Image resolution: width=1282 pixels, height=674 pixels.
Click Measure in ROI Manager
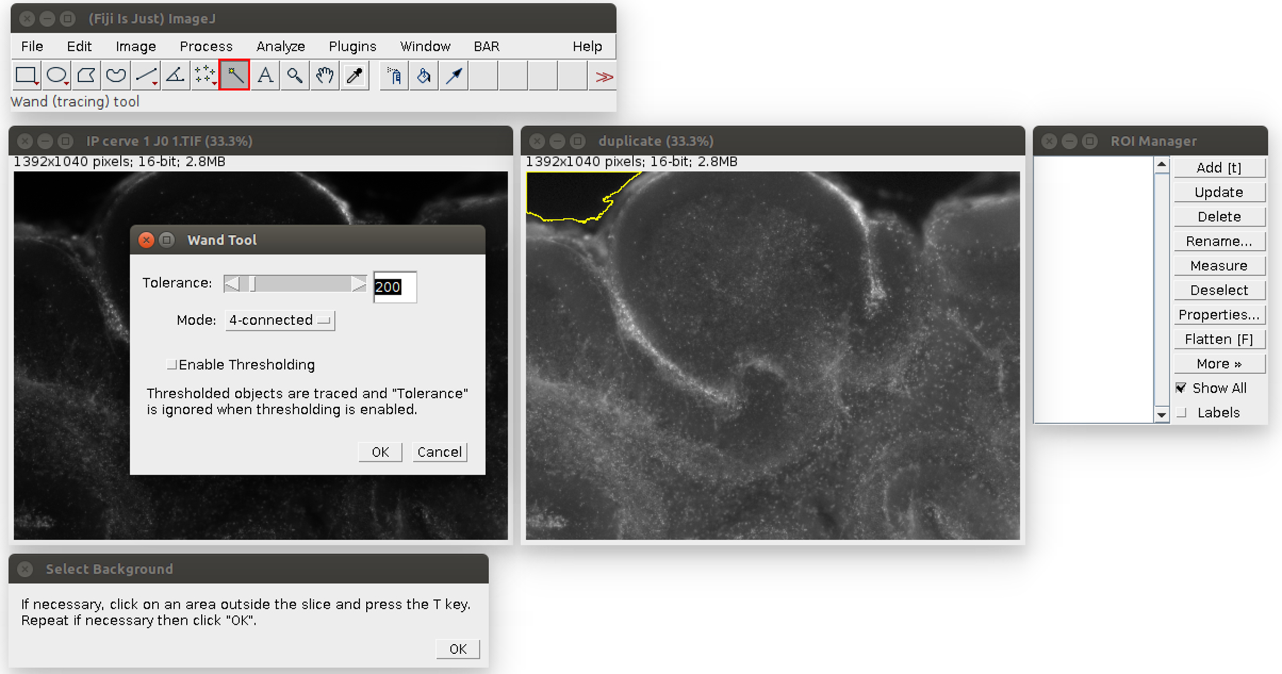[x=1219, y=266]
